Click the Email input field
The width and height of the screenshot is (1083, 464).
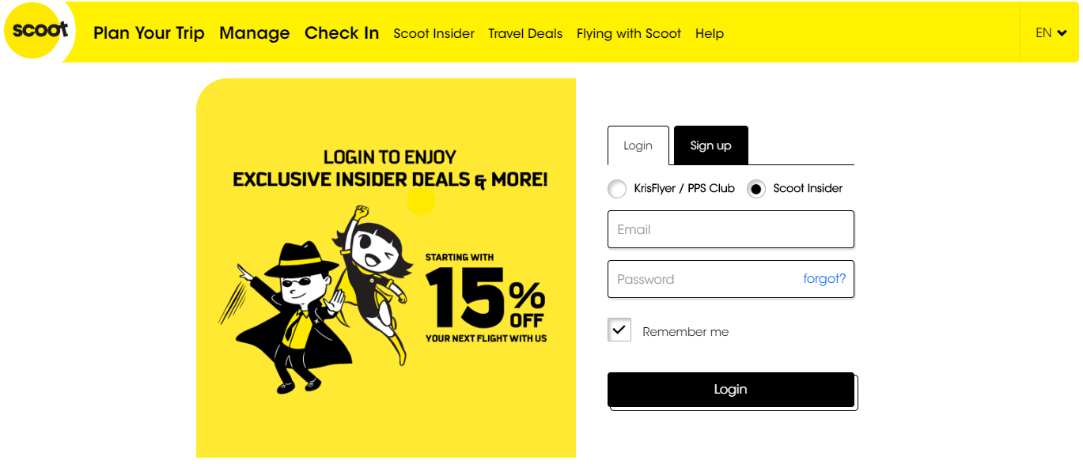pos(731,229)
